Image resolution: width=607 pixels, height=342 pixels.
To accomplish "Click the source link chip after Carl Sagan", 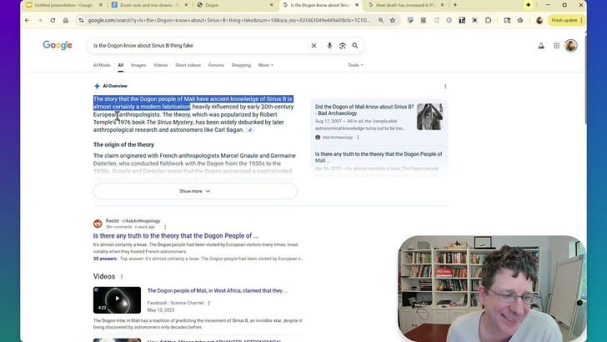I will pyautogui.click(x=250, y=130).
